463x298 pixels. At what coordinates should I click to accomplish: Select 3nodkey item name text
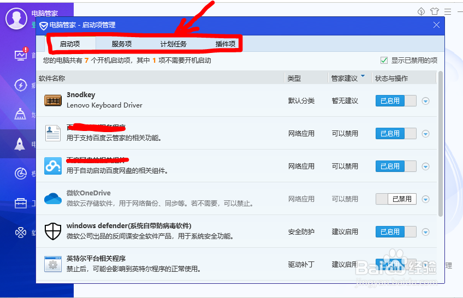pos(81,95)
